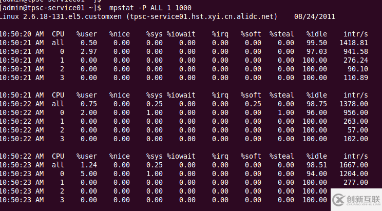Click %user value '2.97'
382x211 pixels.
(x=89, y=52)
